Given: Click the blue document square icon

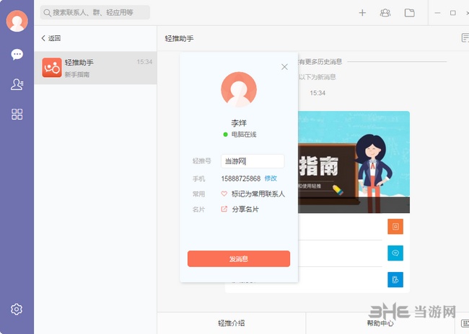Looking at the screenshot, I should point(395,280).
